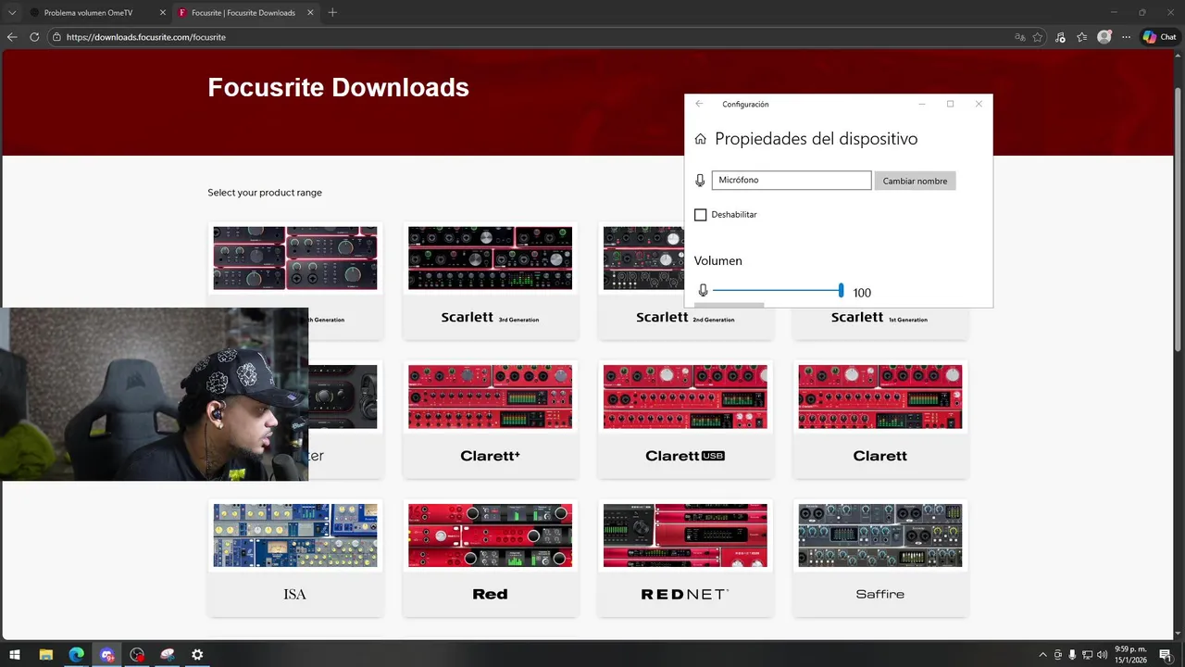Open the Edge three-dot settings menu
This screenshot has width=1185, height=667.
1126,37
